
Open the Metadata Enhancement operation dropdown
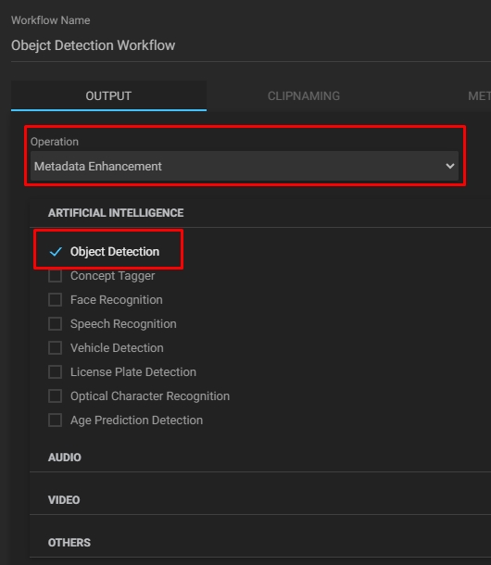(x=245, y=166)
